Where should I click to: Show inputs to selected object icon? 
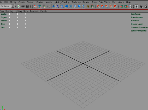tap(122, 6)
